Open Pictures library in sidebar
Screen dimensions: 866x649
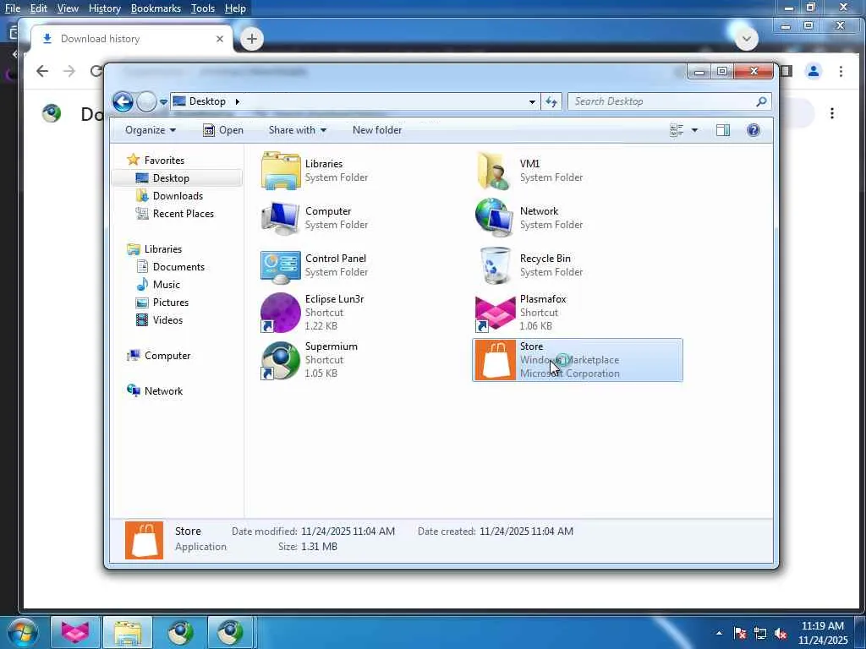(x=171, y=303)
